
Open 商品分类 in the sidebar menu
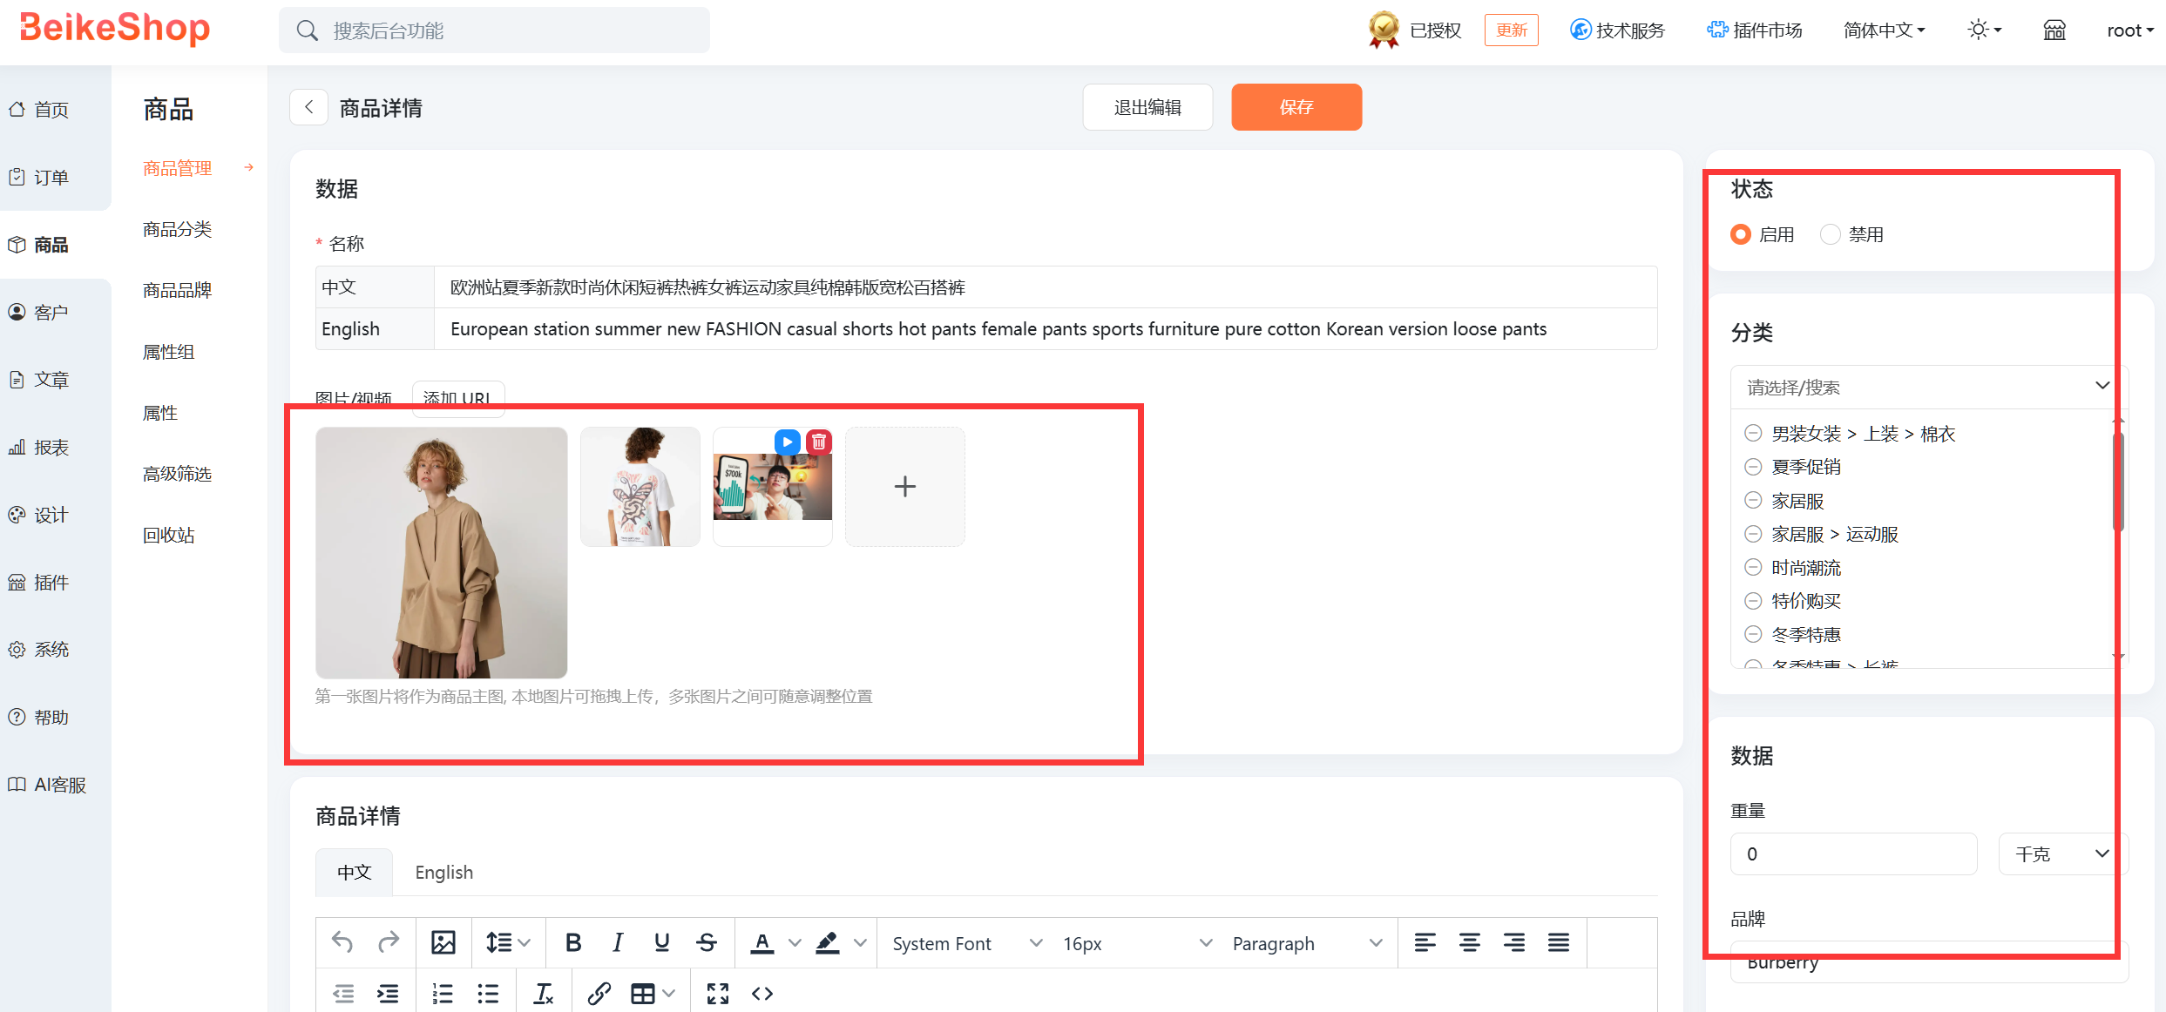click(x=178, y=229)
